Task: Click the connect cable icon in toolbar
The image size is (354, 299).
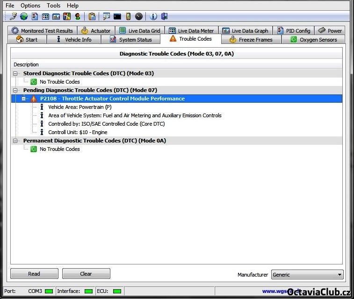Action: (13, 17)
